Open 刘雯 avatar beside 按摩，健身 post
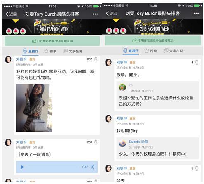This screenshot has width=204, height=184. [108, 62]
